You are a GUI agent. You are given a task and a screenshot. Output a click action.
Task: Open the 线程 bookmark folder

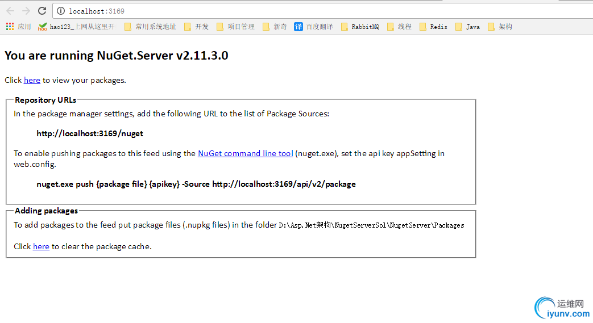tap(399, 27)
